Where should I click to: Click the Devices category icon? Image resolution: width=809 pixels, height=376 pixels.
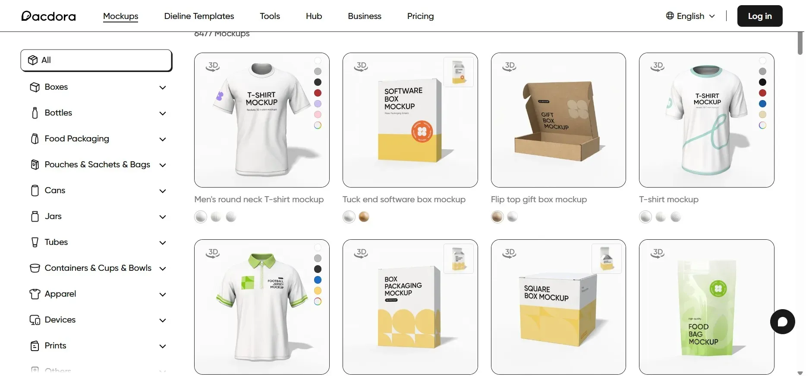click(x=35, y=320)
